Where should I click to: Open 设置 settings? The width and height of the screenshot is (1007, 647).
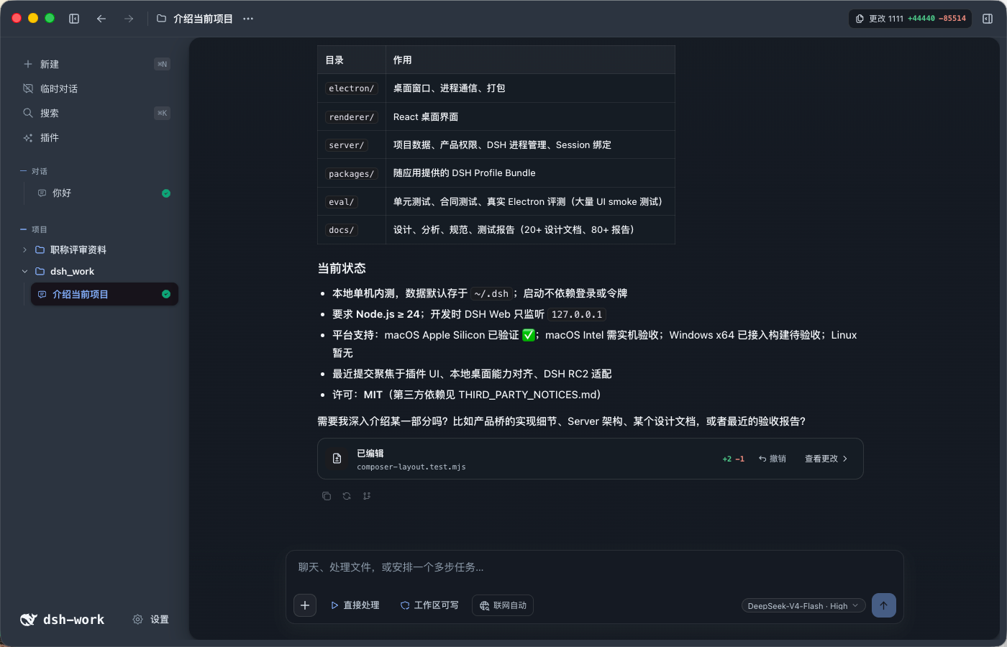pyautogui.click(x=151, y=620)
